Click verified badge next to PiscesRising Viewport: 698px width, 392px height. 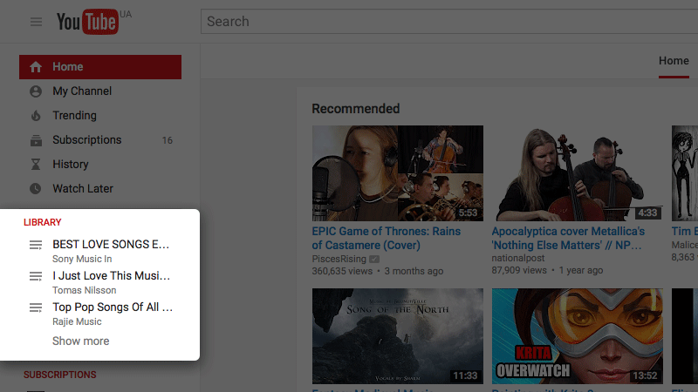[374, 259]
